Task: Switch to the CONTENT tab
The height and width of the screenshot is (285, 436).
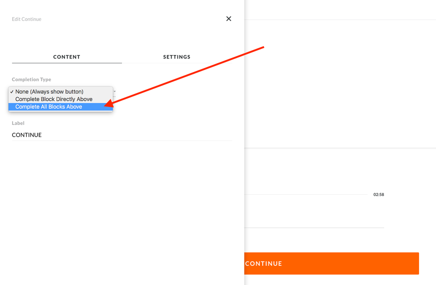Action: [x=67, y=57]
